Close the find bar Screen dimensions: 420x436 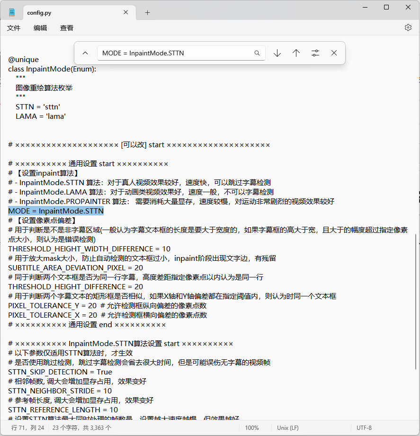[x=334, y=53]
